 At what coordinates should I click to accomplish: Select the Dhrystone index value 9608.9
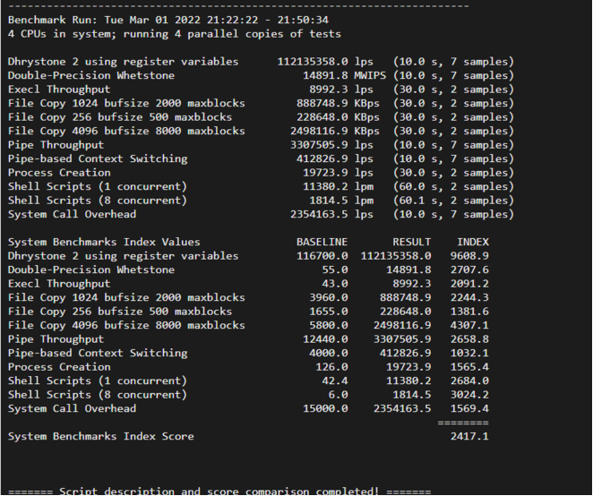coord(469,256)
